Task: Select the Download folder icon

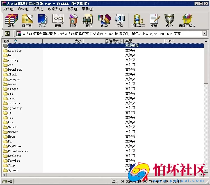Action: click(x=5, y=70)
